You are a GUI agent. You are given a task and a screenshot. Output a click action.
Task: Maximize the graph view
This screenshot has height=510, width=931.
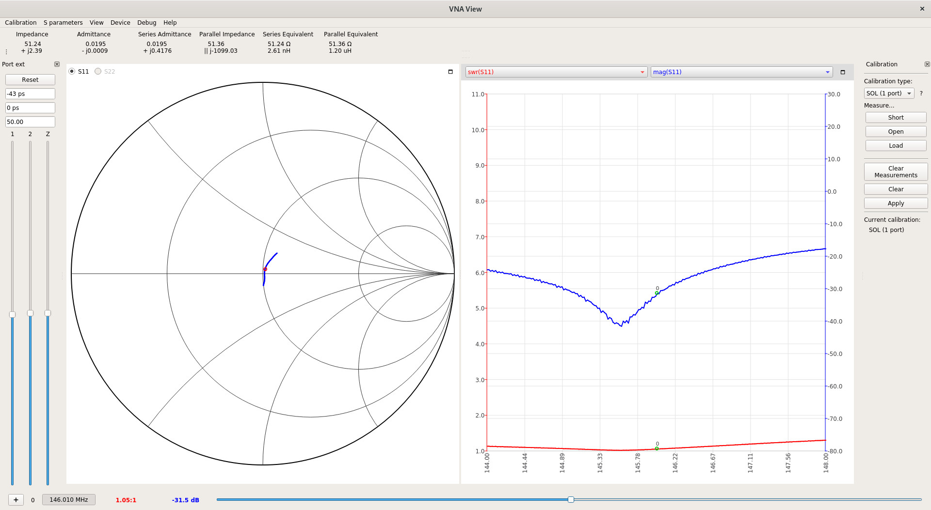pos(843,72)
